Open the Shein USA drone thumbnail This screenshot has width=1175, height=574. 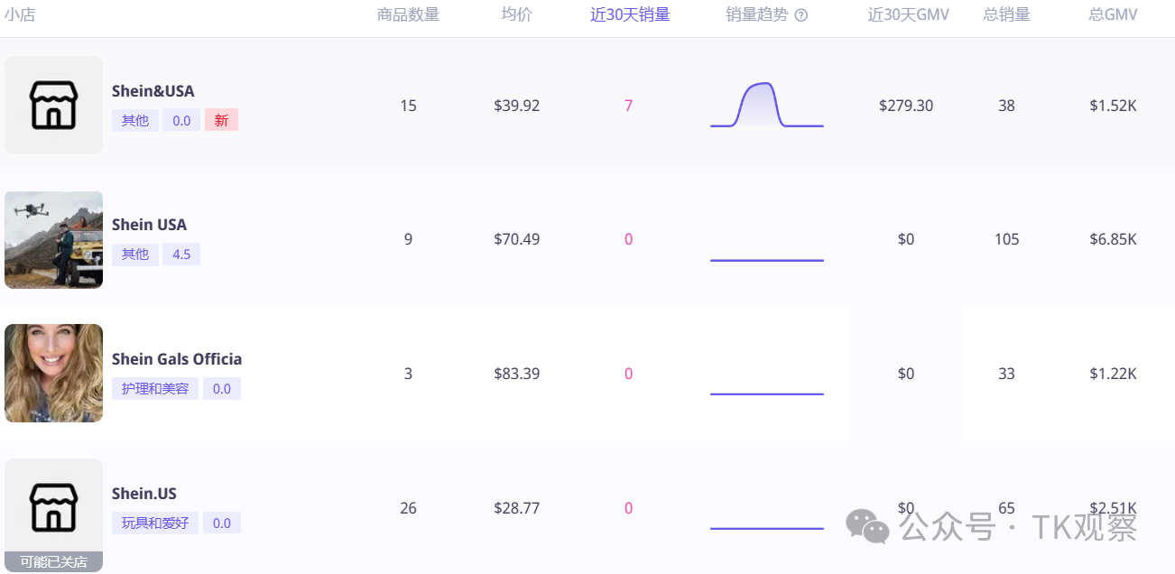(54, 240)
